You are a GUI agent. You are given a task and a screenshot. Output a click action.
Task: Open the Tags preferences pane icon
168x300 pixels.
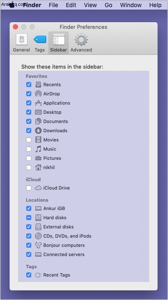(x=40, y=40)
